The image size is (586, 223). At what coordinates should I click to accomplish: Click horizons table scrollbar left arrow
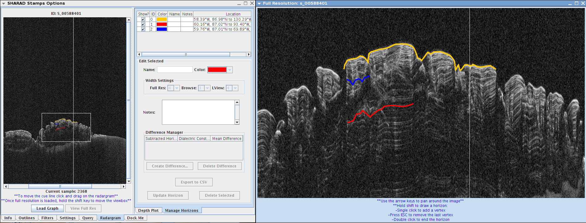coord(139,54)
